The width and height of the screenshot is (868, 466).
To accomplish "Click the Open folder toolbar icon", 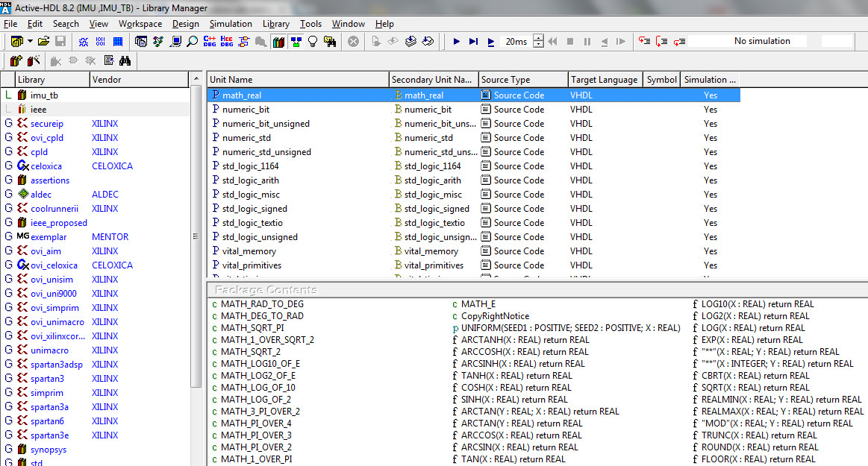I will [44, 41].
